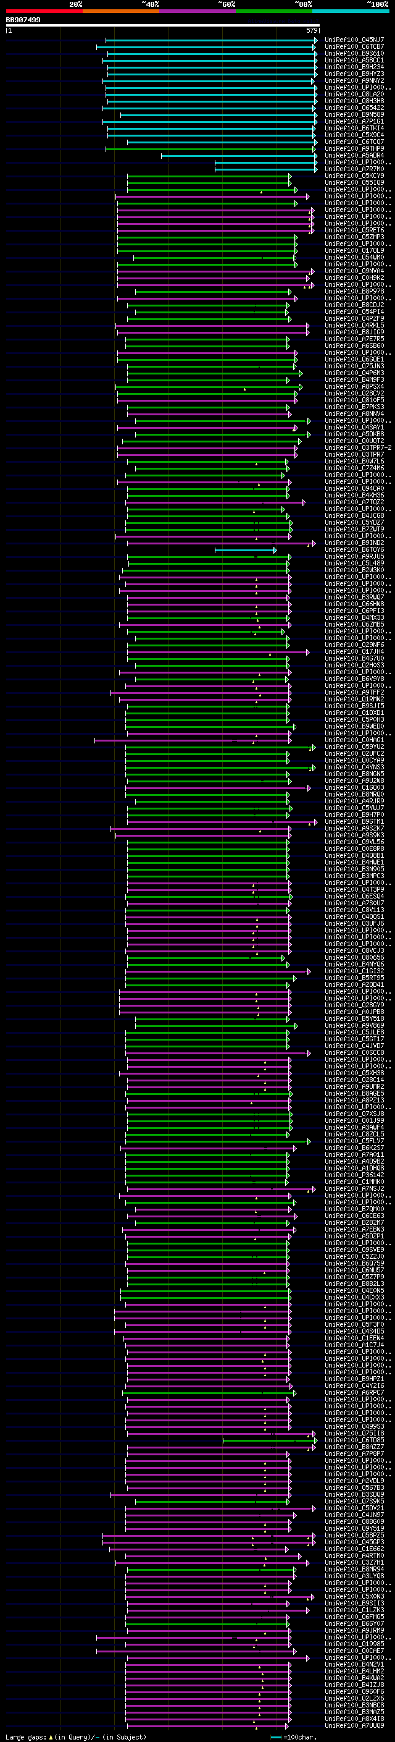This screenshot has width=395, height=1742.
Task: Select the UniRef100_A7R7M0 label
Action: pos(354,169)
